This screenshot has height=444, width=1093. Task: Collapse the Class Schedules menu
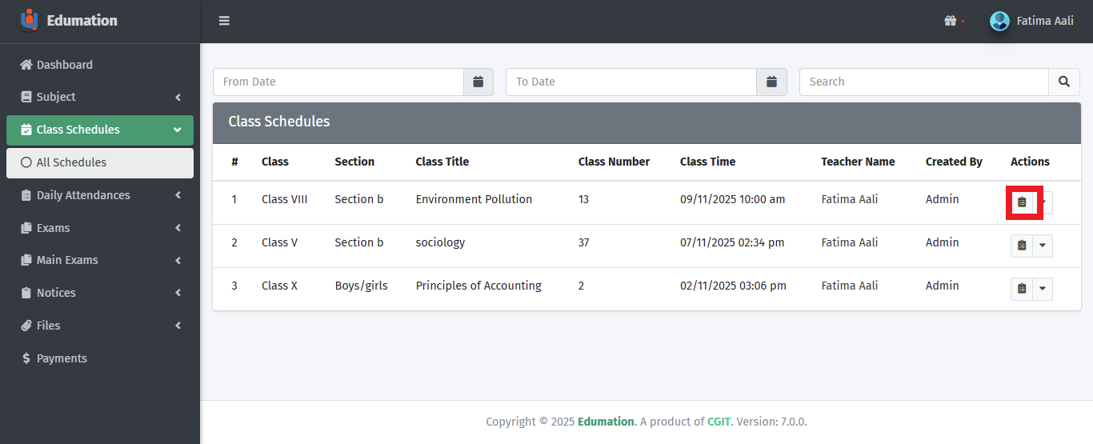click(99, 130)
